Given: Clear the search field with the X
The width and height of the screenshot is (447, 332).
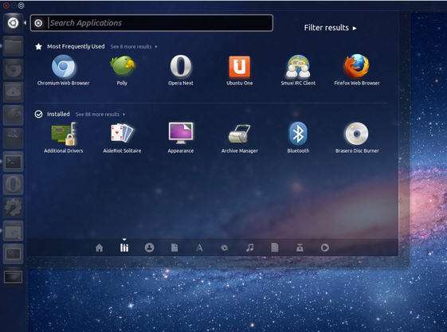Looking at the screenshot, I should click(38, 23).
